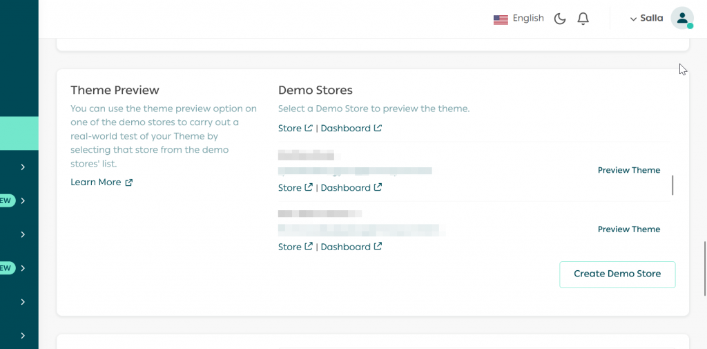The width and height of the screenshot is (707, 349).
Task: Open external link icon beside Learn More
Action: click(x=128, y=182)
